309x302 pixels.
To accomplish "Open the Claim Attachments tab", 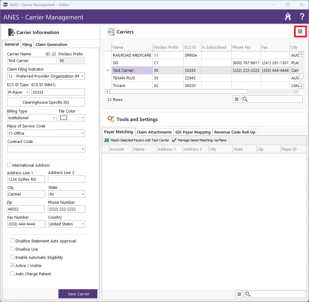I will 154,132.
